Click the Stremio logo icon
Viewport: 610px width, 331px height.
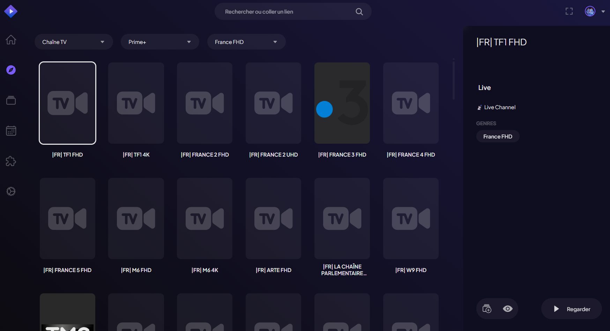(x=11, y=12)
